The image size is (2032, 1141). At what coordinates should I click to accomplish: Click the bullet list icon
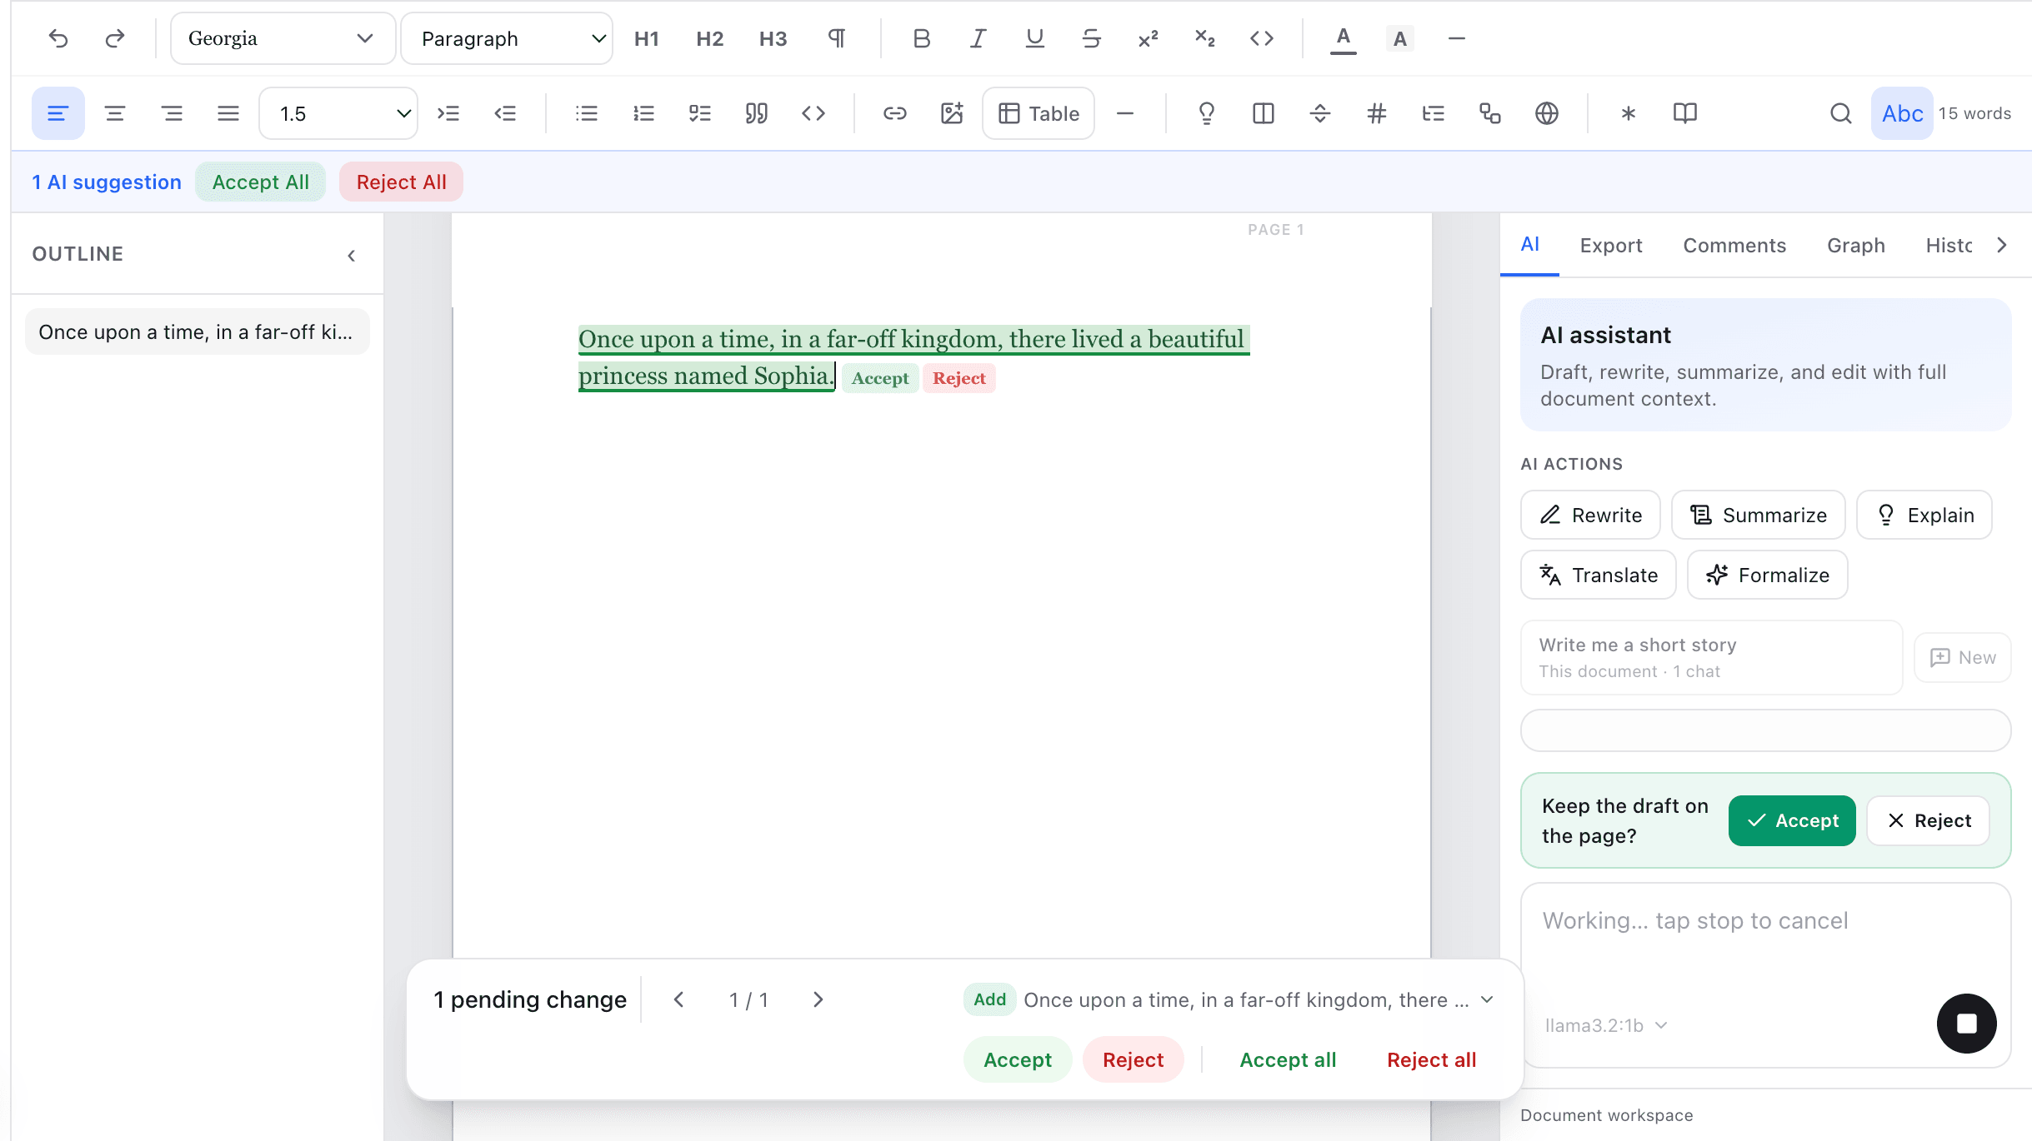pos(587,113)
